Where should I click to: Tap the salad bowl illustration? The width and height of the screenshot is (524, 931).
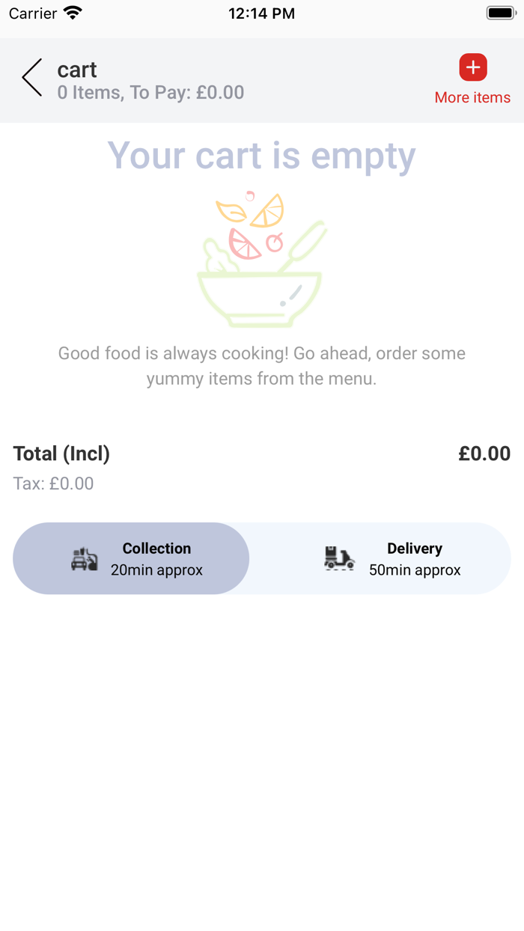point(262,260)
